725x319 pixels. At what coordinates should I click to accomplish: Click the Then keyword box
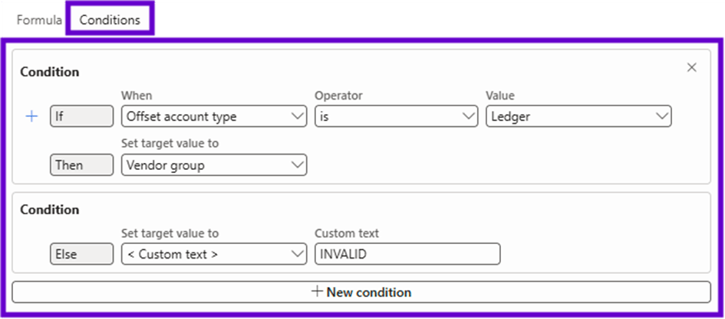81,164
